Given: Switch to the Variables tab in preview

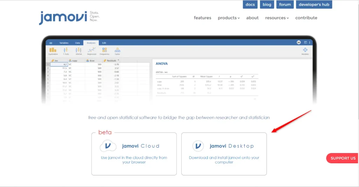Looking at the screenshot, I should click(x=64, y=43).
